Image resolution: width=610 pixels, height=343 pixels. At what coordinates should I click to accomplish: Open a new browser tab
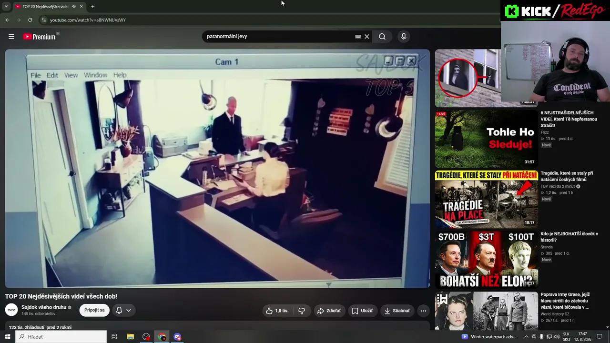pyautogui.click(x=92, y=6)
